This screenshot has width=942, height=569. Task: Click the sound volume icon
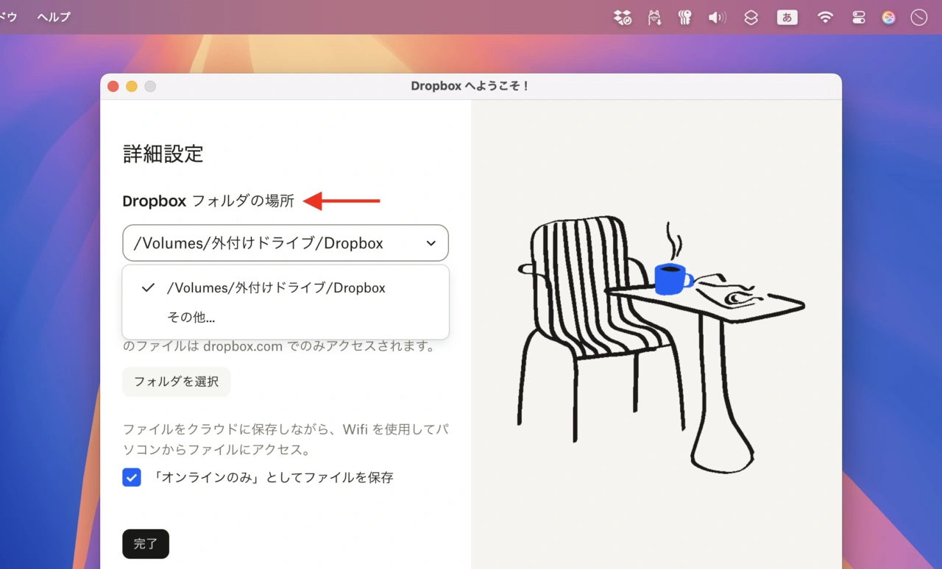[x=717, y=18]
